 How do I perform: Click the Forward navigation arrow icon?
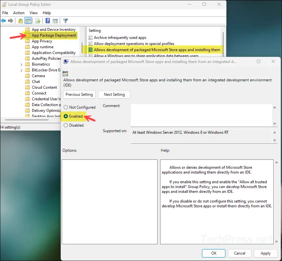point(11,21)
